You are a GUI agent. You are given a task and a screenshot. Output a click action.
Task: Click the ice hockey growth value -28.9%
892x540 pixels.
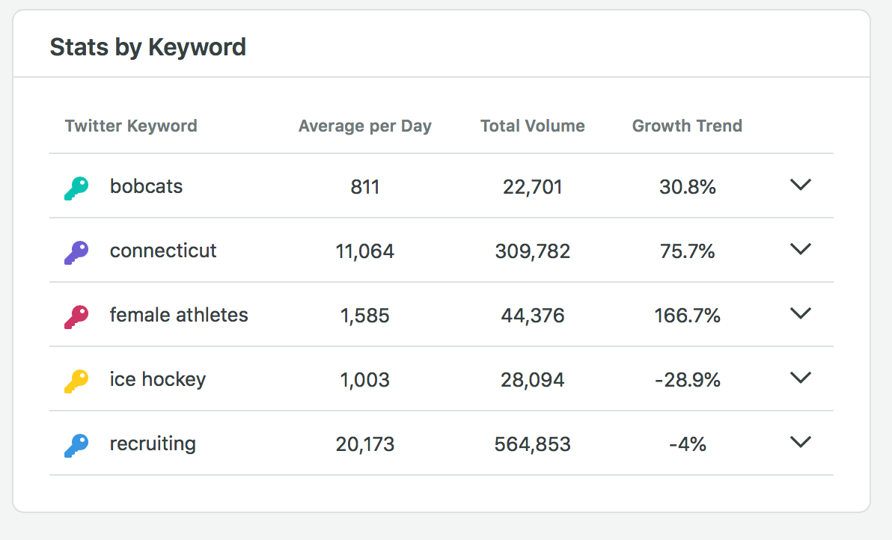[687, 380]
